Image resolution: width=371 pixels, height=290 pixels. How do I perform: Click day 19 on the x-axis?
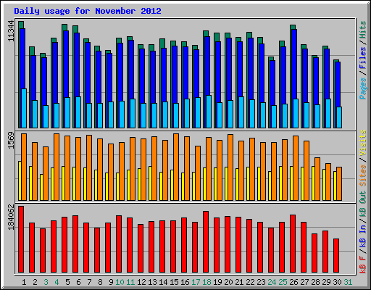click(x=217, y=282)
